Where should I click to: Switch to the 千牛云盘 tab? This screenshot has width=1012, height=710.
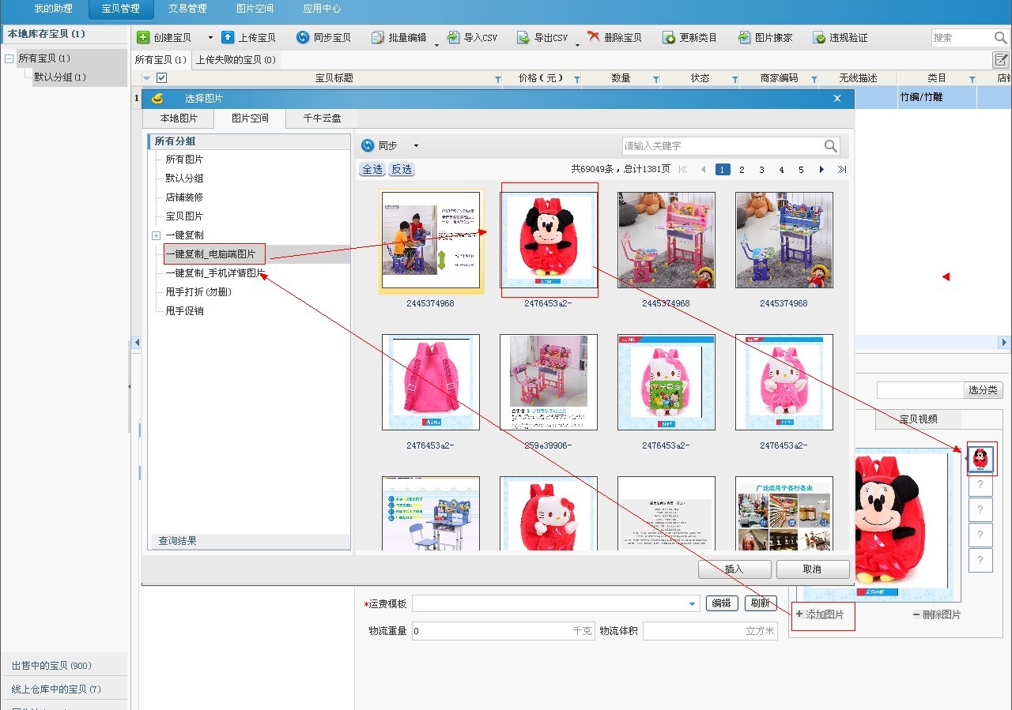coord(323,118)
